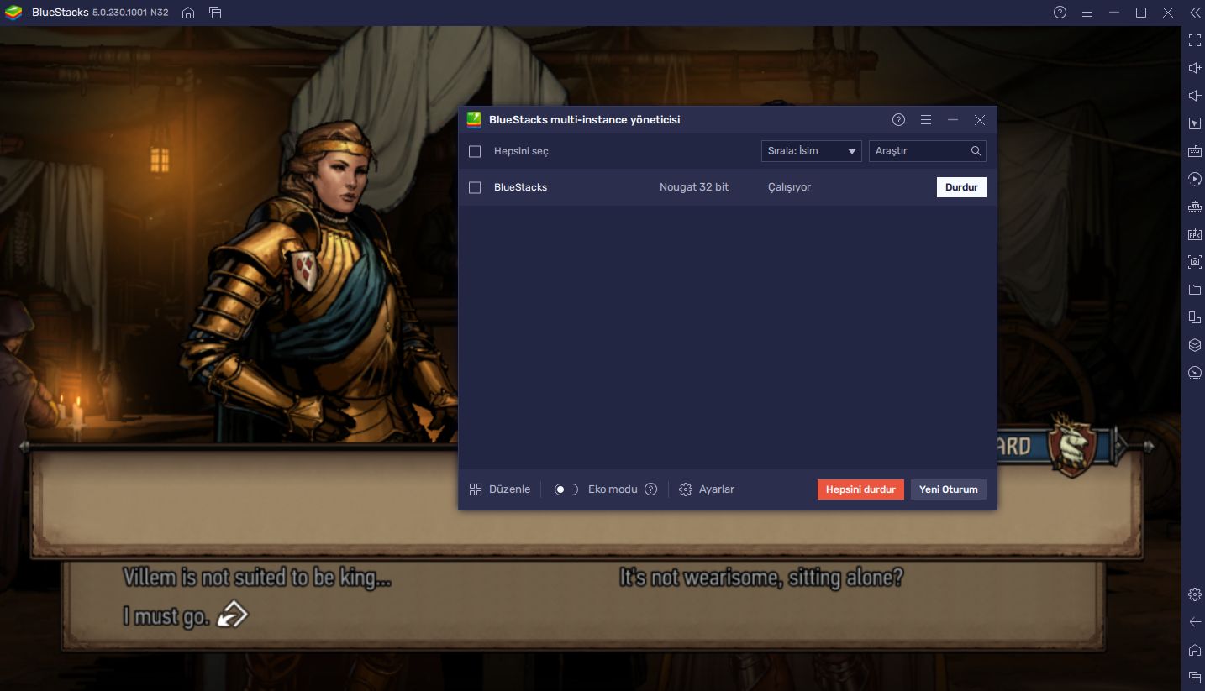The width and height of the screenshot is (1205, 691).
Task: Minimize the multi-instance manager window
Action: pos(952,120)
